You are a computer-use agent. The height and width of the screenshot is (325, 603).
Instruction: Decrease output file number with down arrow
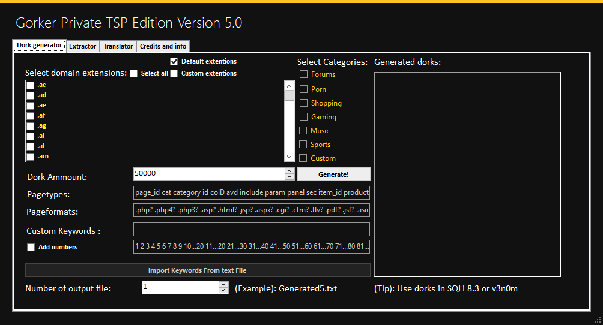point(223,290)
